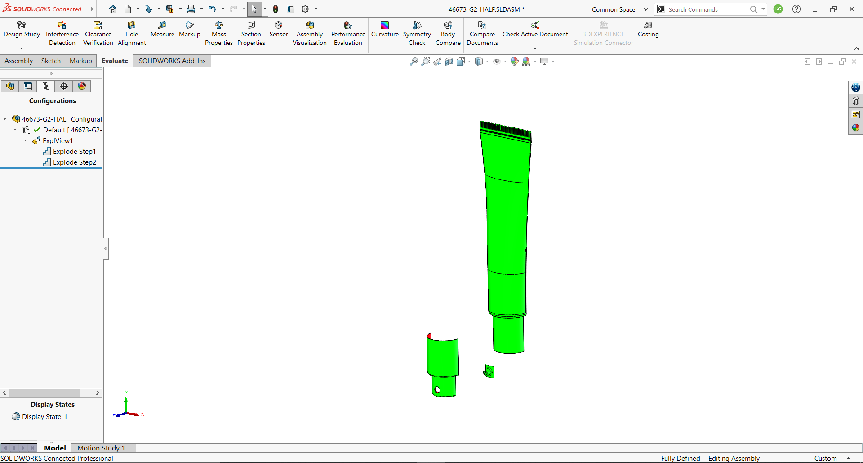863x463 pixels.
Task: Open the Measure tool
Action: (162, 31)
